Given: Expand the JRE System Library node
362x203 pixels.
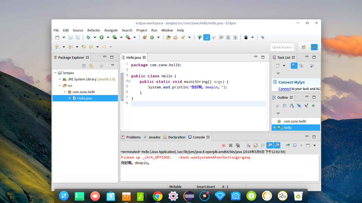Looking at the screenshot, I should click(60, 79).
